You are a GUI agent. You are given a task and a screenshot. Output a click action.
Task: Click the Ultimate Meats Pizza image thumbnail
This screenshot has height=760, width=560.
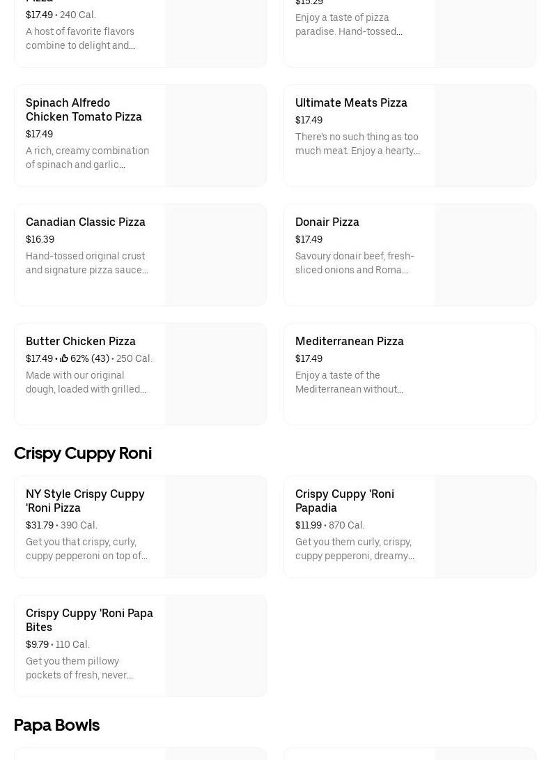point(485,136)
